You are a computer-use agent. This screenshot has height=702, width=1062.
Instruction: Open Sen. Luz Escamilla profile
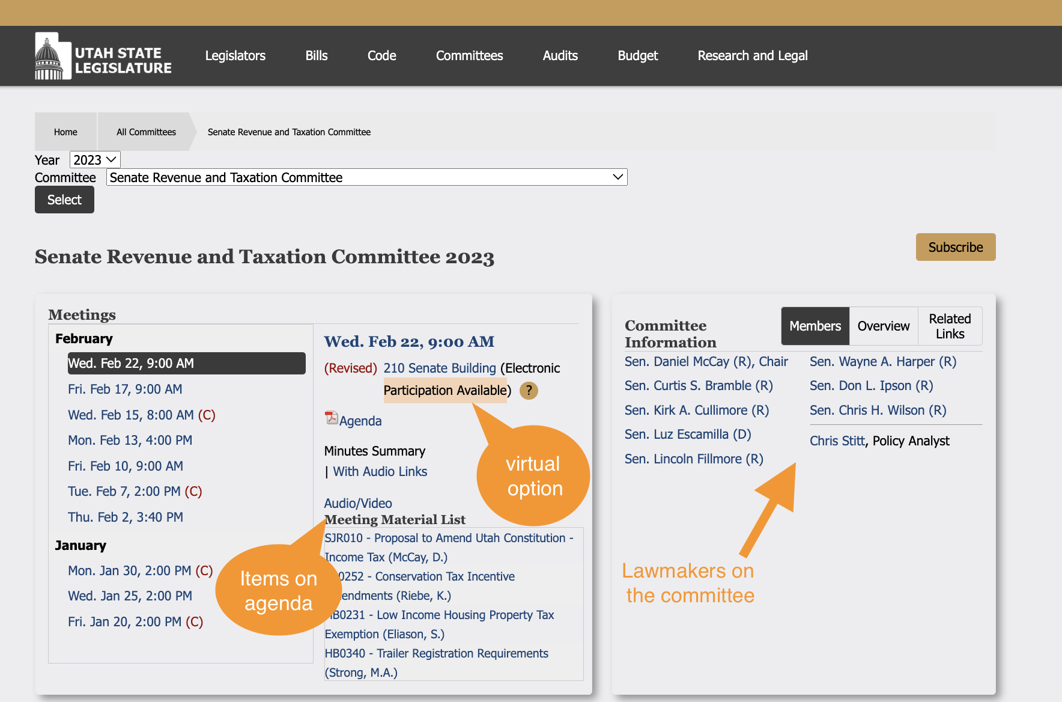point(688,435)
